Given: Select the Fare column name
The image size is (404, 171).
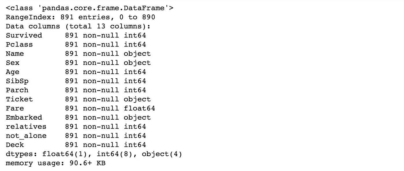Looking at the screenshot, I should click(x=15, y=108).
